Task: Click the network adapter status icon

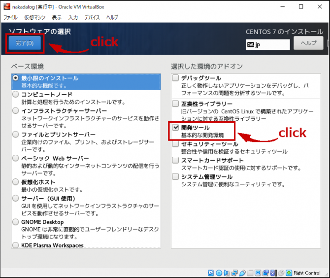Action: pyautogui.click(x=235, y=273)
